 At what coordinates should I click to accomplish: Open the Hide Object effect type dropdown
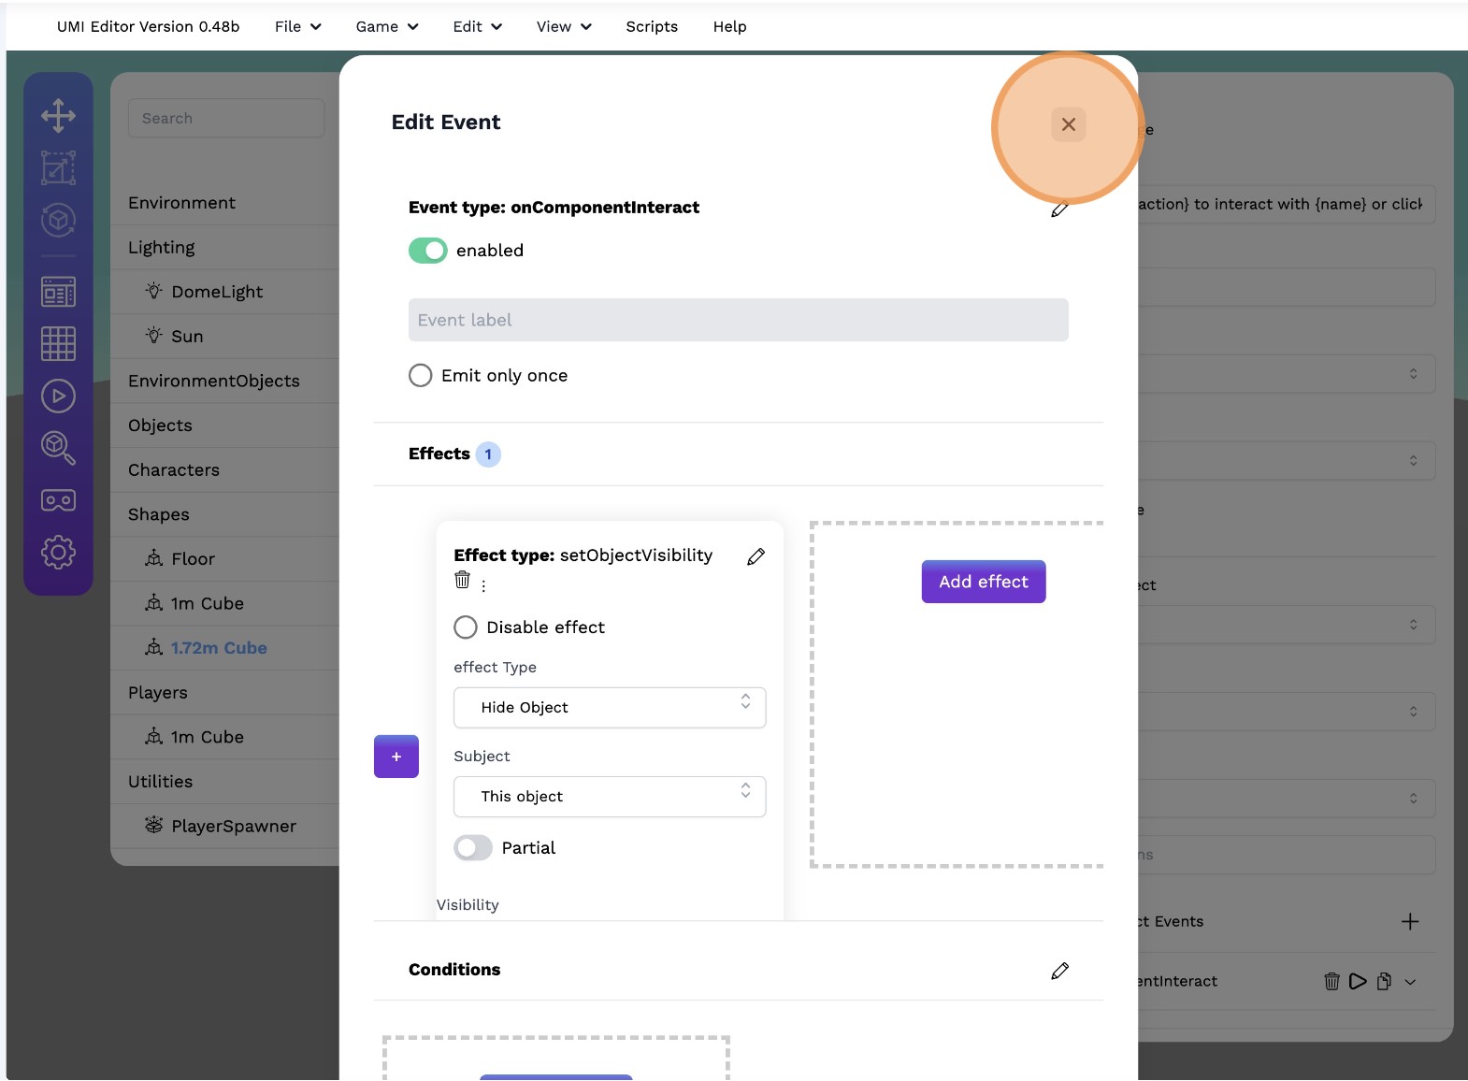coord(610,708)
